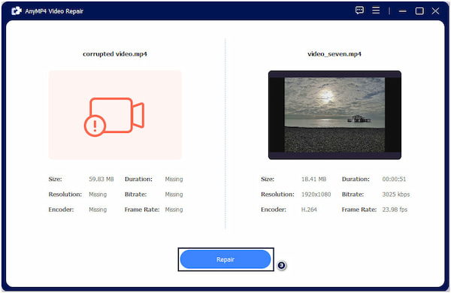
Task: Click the 00:00:51 duration value
Action: (394, 179)
